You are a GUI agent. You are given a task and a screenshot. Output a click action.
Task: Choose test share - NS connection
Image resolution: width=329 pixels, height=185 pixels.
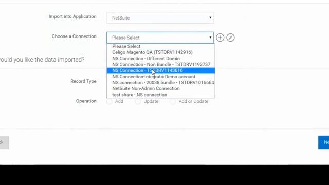click(x=161, y=95)
